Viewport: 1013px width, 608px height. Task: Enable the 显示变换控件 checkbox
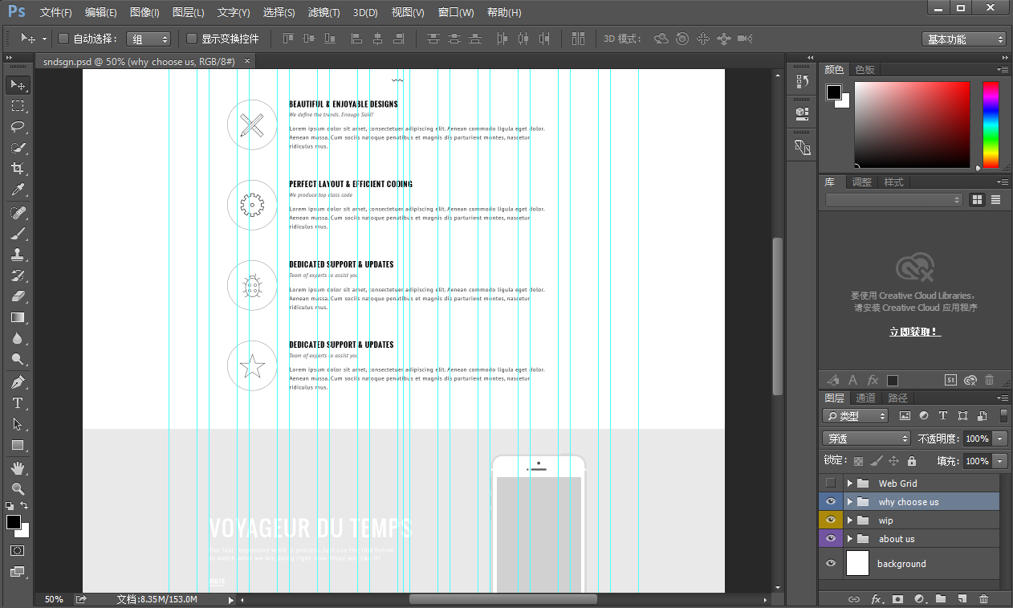(x=192, y=39)
